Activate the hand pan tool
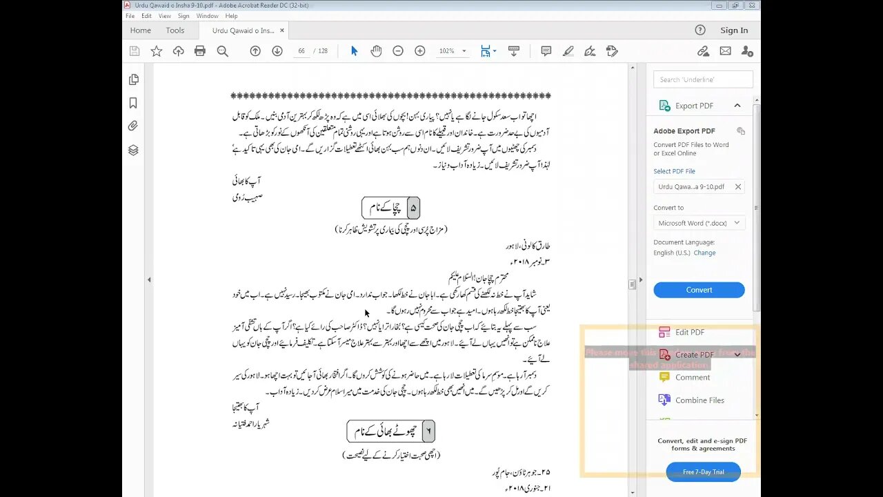Viewport: 883px width, 497px height. point(376,51)
